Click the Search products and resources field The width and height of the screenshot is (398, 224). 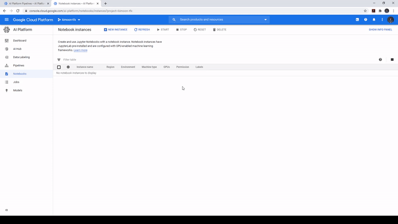(x=219, y=19)
